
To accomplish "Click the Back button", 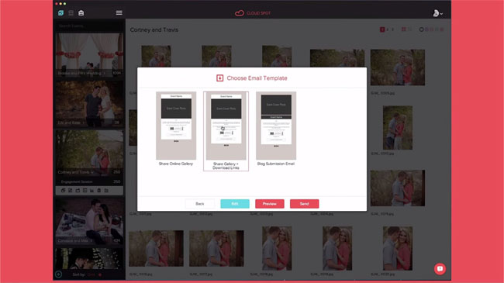I will tap(199, 204).
